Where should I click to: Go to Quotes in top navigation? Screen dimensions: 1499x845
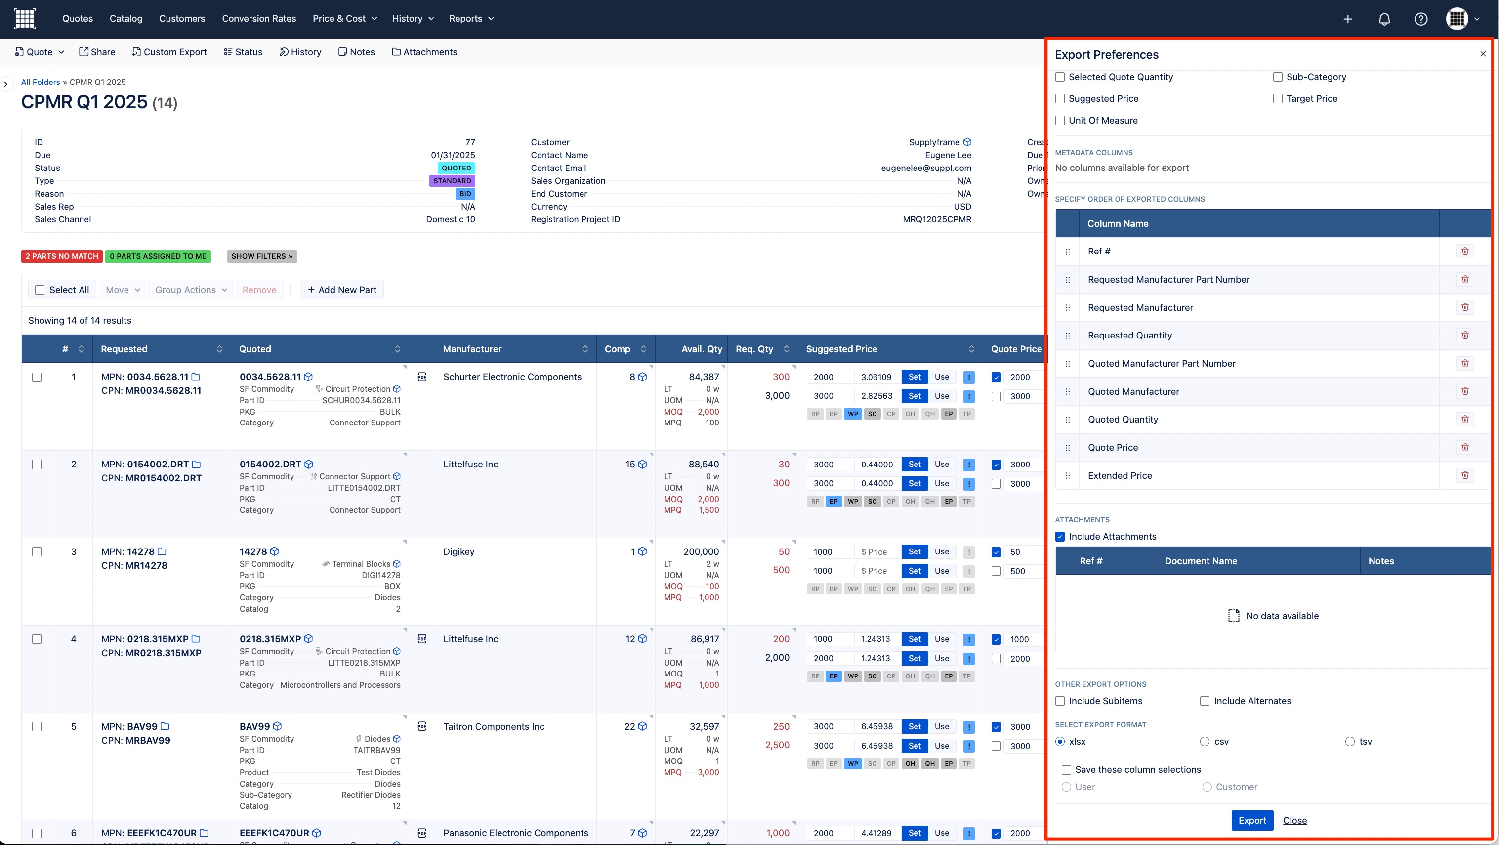78,19
